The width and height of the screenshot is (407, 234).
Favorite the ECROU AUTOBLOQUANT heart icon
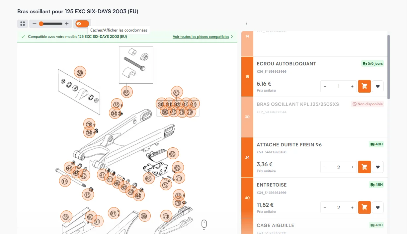[378, 86]
